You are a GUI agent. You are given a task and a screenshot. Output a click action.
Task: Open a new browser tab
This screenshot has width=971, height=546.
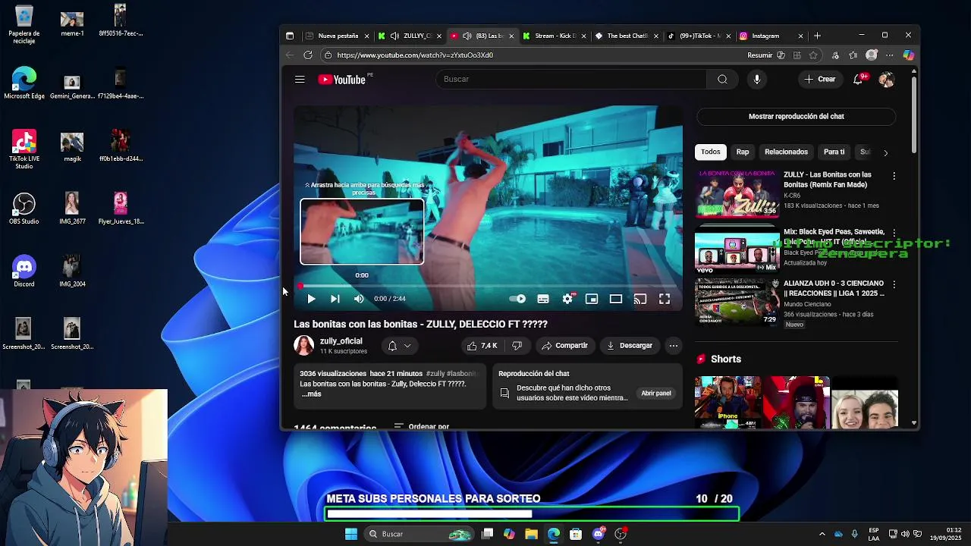coord(817,36)
